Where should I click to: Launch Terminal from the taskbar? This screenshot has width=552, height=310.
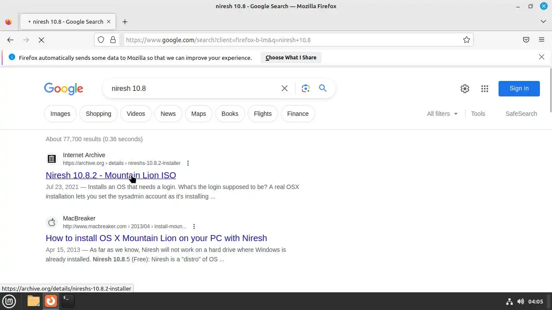[68, 301]
